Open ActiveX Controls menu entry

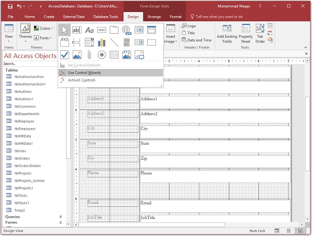pos(81,80)
